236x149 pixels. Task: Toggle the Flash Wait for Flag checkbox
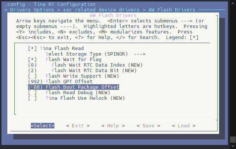pyautogui.click(x=32, y=59)
